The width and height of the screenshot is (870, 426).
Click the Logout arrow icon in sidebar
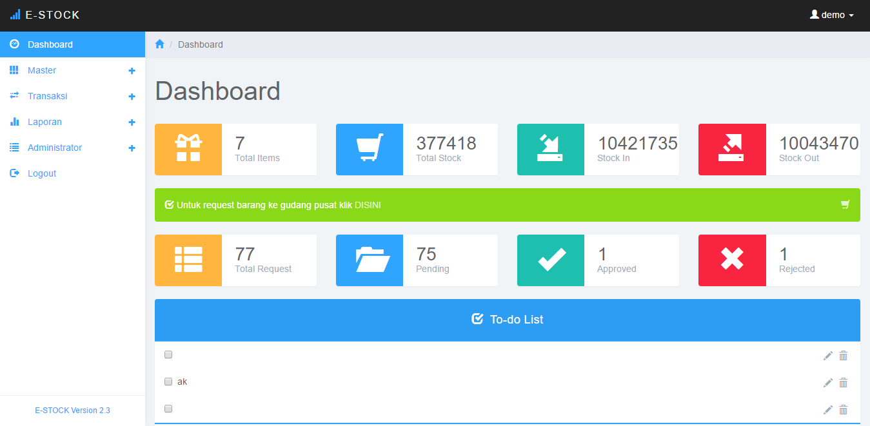click(x=14, y=173)
